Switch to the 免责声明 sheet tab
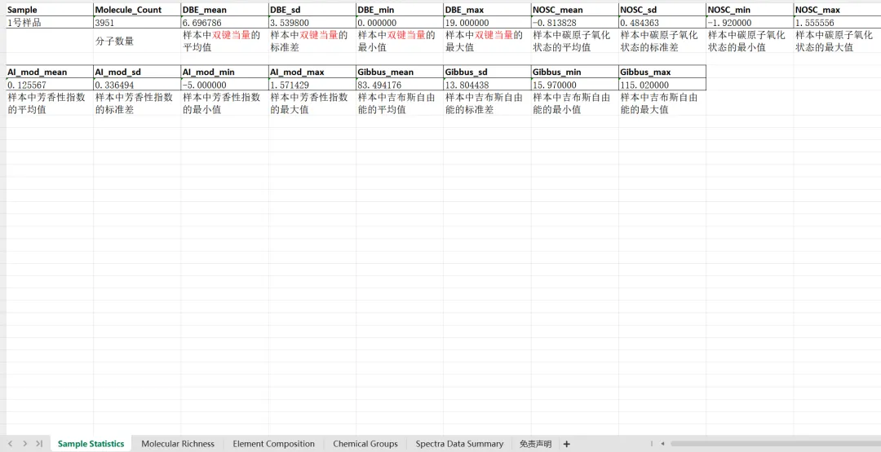The width and height of the screenshot is (881, 452). (x=535, y=444)
